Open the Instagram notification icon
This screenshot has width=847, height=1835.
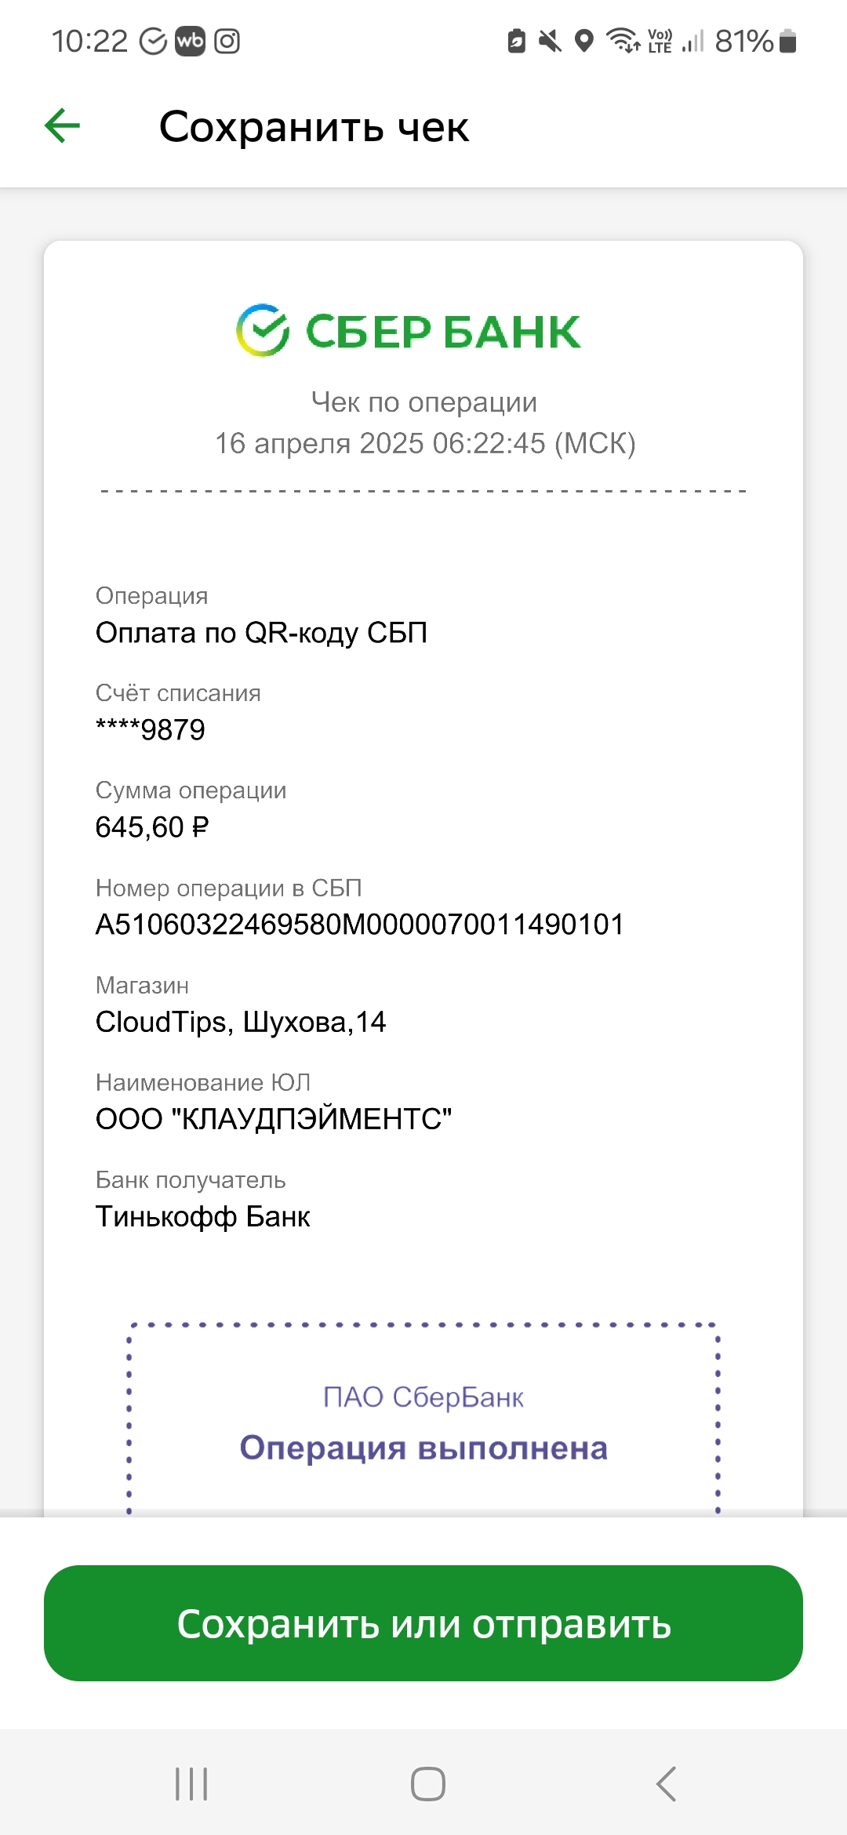click(227, 41)
